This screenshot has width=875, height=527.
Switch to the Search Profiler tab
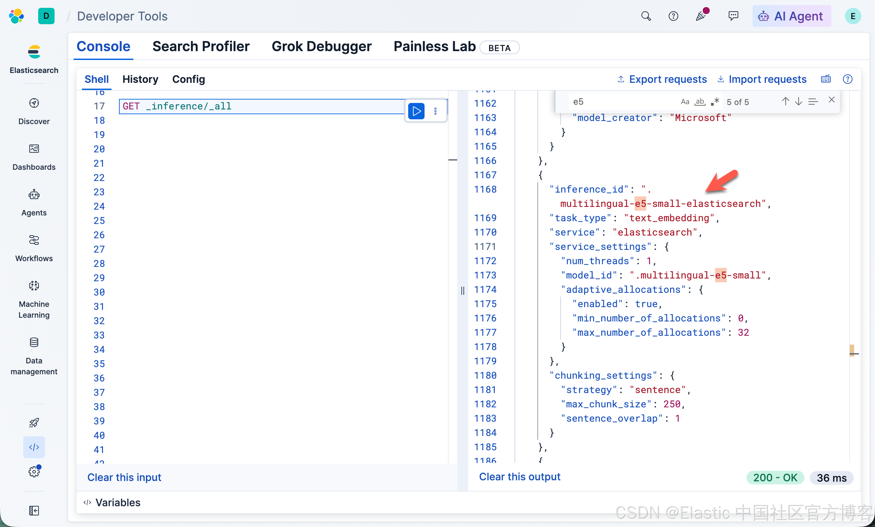[201, 46]
